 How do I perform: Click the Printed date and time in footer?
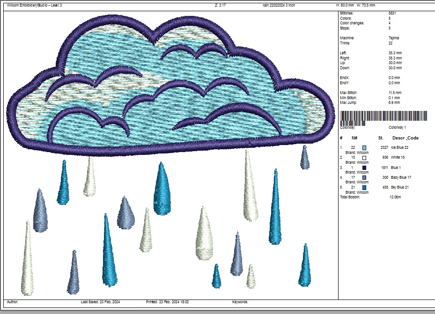point(167,302)
